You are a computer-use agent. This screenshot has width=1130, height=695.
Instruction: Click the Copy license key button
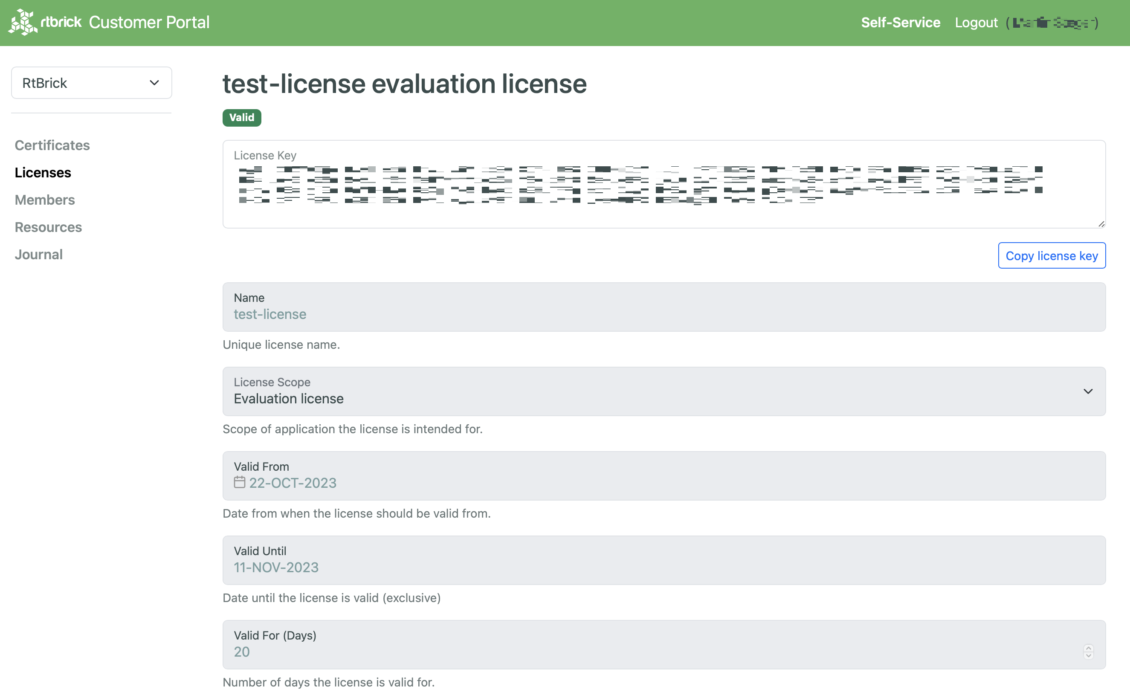1052,255
